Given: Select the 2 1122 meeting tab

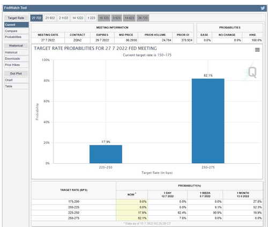Looking at the screenshot, I should tap(63, 18).
